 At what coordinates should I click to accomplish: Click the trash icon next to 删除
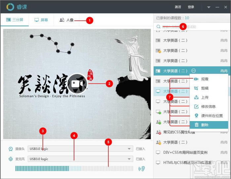tap(197, 125)
